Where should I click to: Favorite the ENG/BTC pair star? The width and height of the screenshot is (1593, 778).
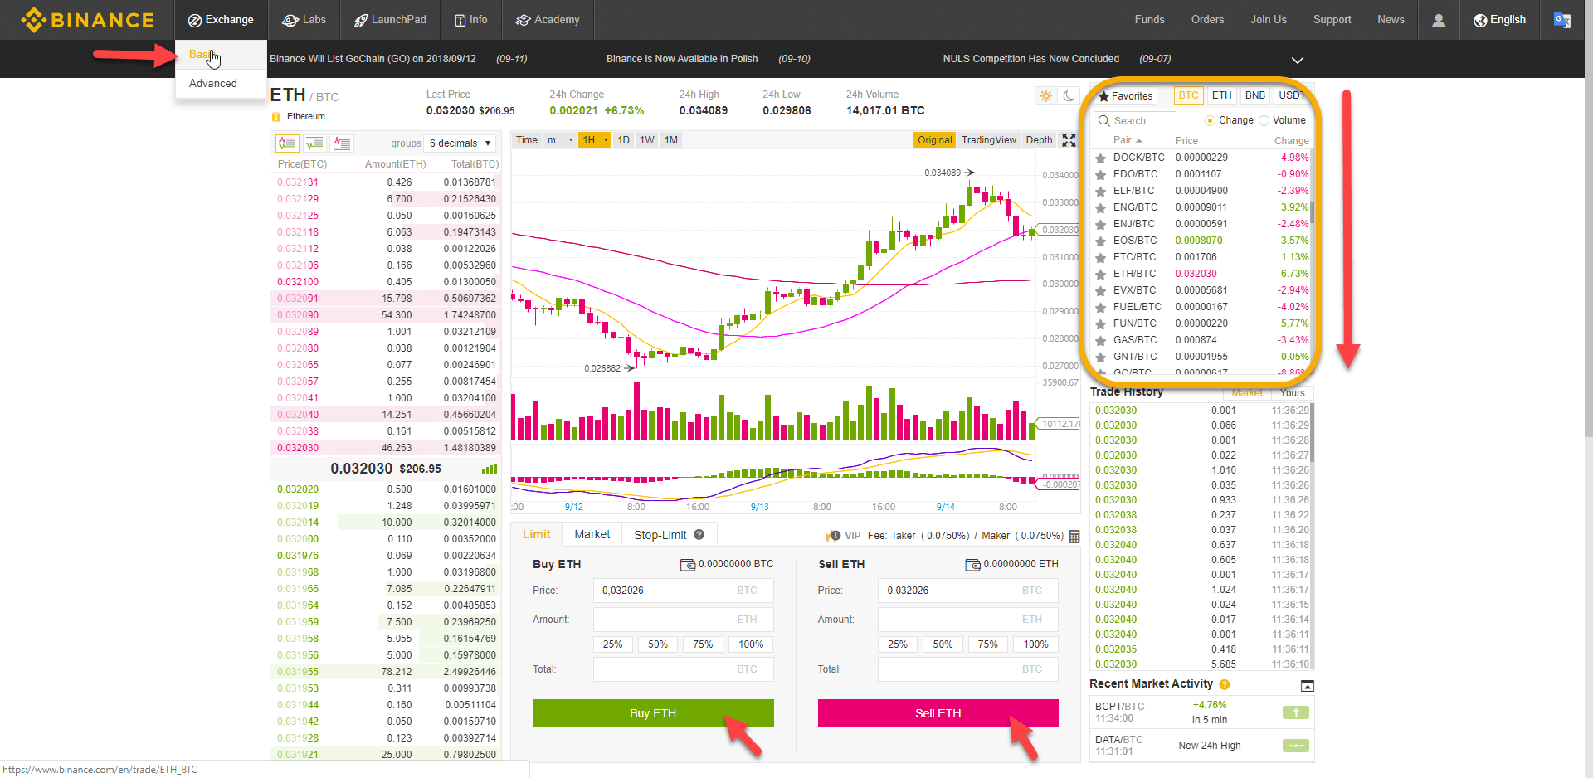(1100, 207)
